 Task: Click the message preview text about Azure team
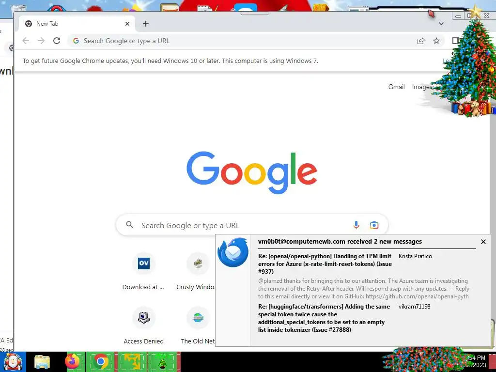pos(363,289)
